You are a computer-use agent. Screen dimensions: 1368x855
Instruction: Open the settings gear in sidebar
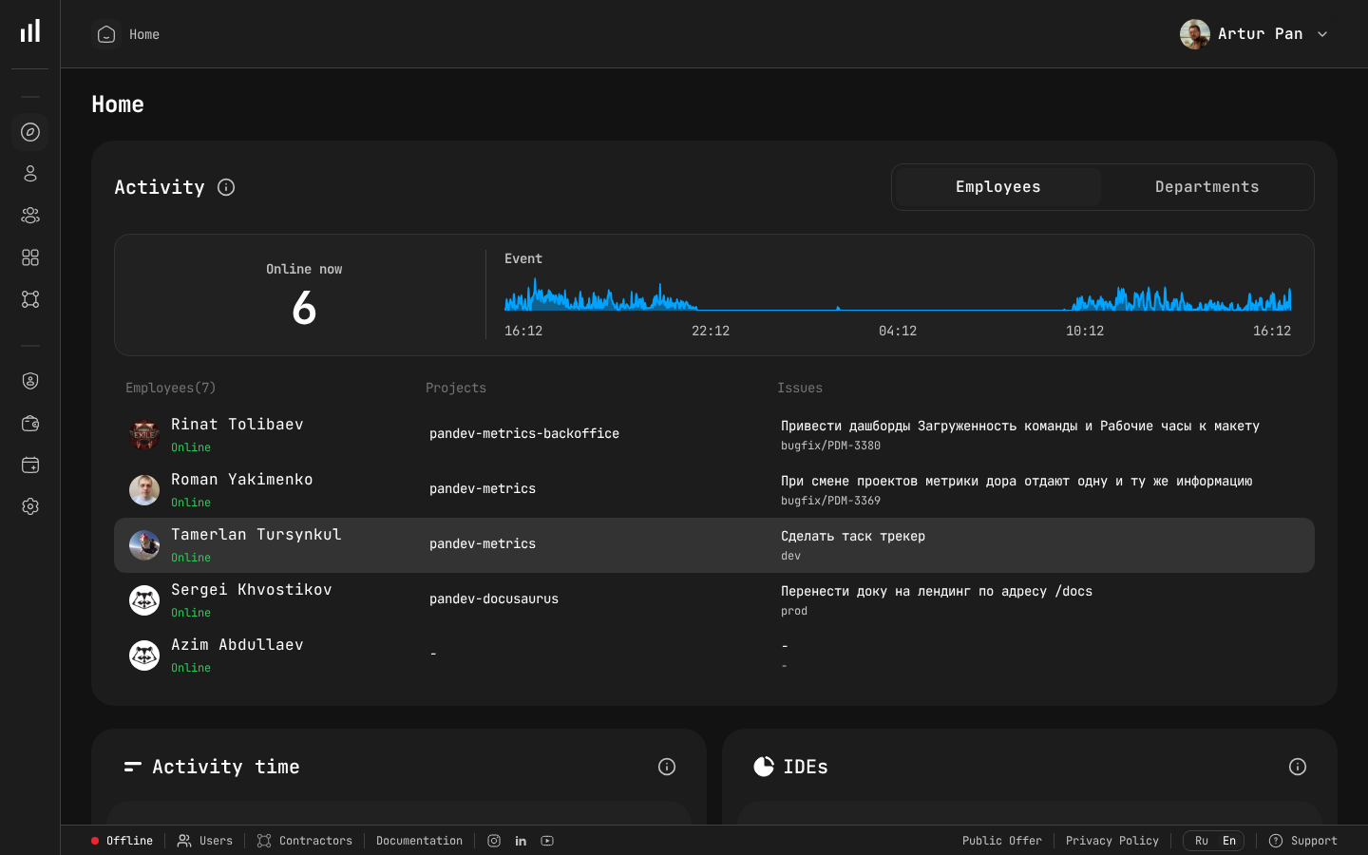pyautogui.click(x=29, y=506)
